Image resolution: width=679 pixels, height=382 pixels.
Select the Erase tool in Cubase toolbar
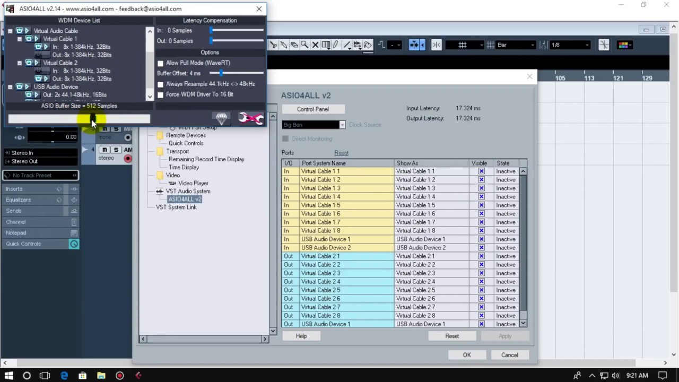(294, 45)
